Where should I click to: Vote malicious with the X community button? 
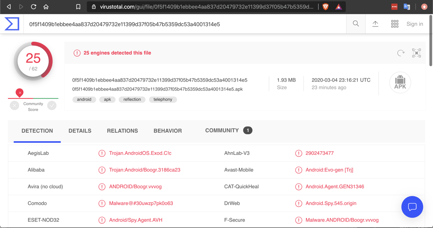coord(14,105)
